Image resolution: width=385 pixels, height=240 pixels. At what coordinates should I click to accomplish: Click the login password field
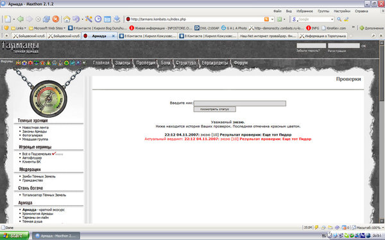pos(344,45)
